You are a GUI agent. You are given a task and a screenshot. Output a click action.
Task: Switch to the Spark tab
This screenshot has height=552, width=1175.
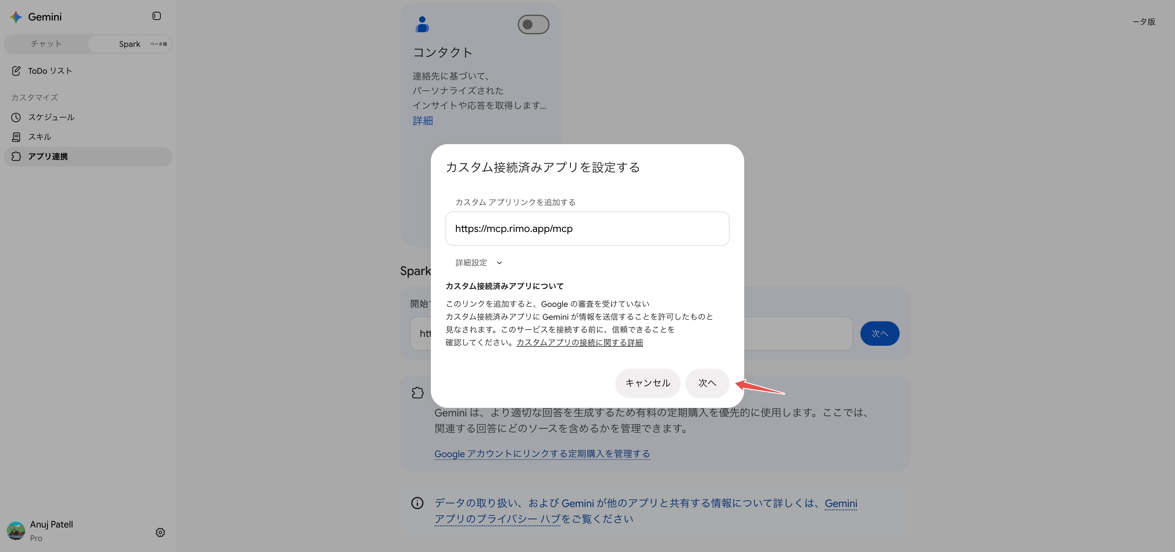(129, 44)
